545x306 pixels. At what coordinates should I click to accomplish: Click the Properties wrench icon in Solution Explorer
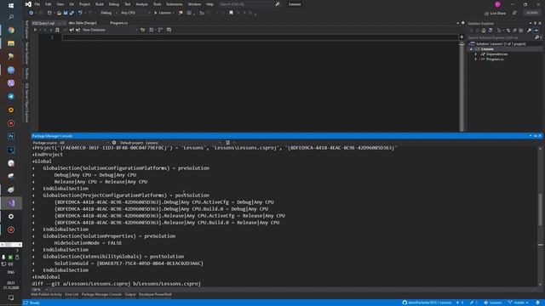pos(529,31)
